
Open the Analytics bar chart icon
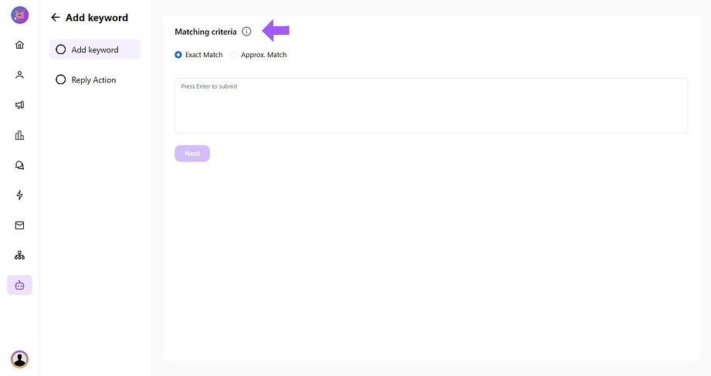[x=19, y=135]
